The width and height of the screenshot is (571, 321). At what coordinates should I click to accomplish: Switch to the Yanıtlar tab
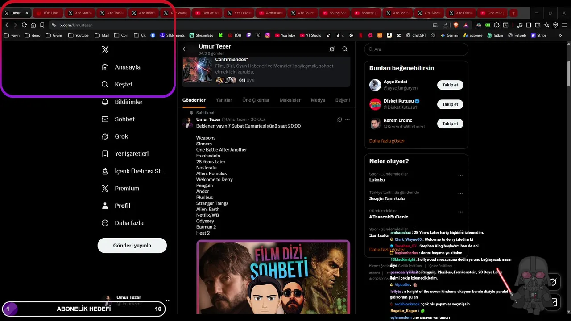click(x=224, y=100)
